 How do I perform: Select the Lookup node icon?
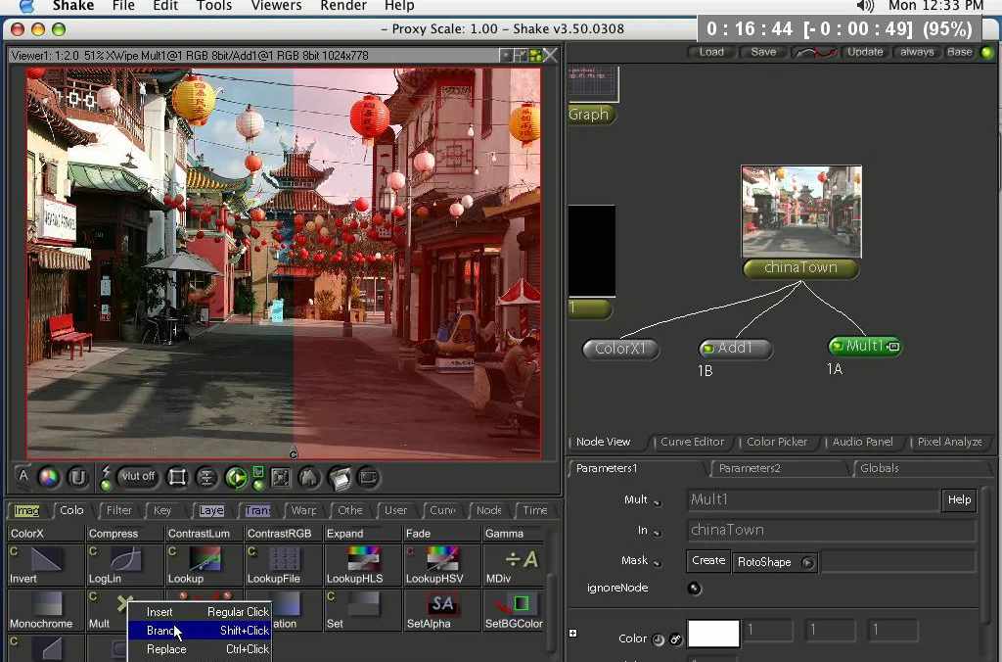coord(205,559)
